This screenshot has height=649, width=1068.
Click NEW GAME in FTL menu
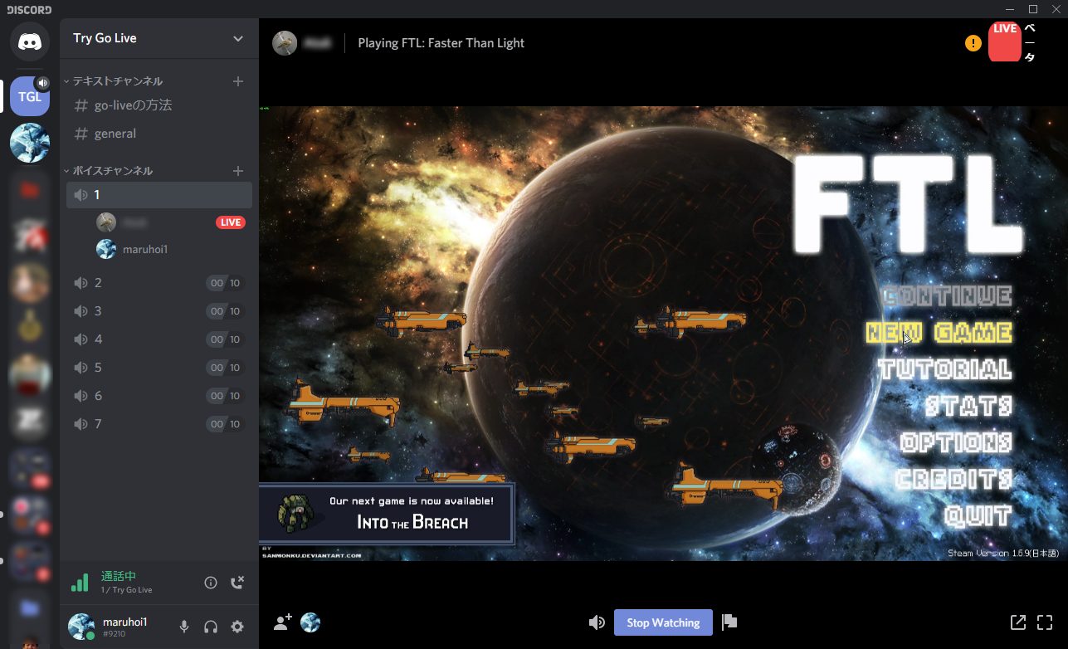[939, 333]
